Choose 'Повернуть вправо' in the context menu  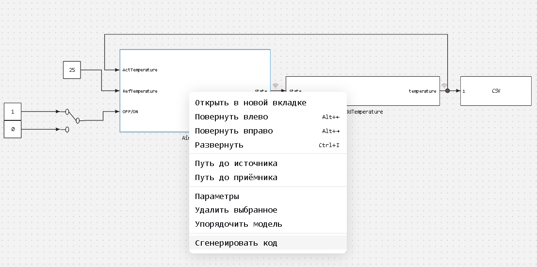click(234, 131)
